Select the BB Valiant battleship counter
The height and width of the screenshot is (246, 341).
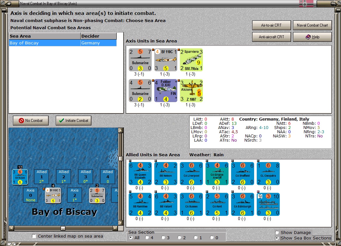166,205
